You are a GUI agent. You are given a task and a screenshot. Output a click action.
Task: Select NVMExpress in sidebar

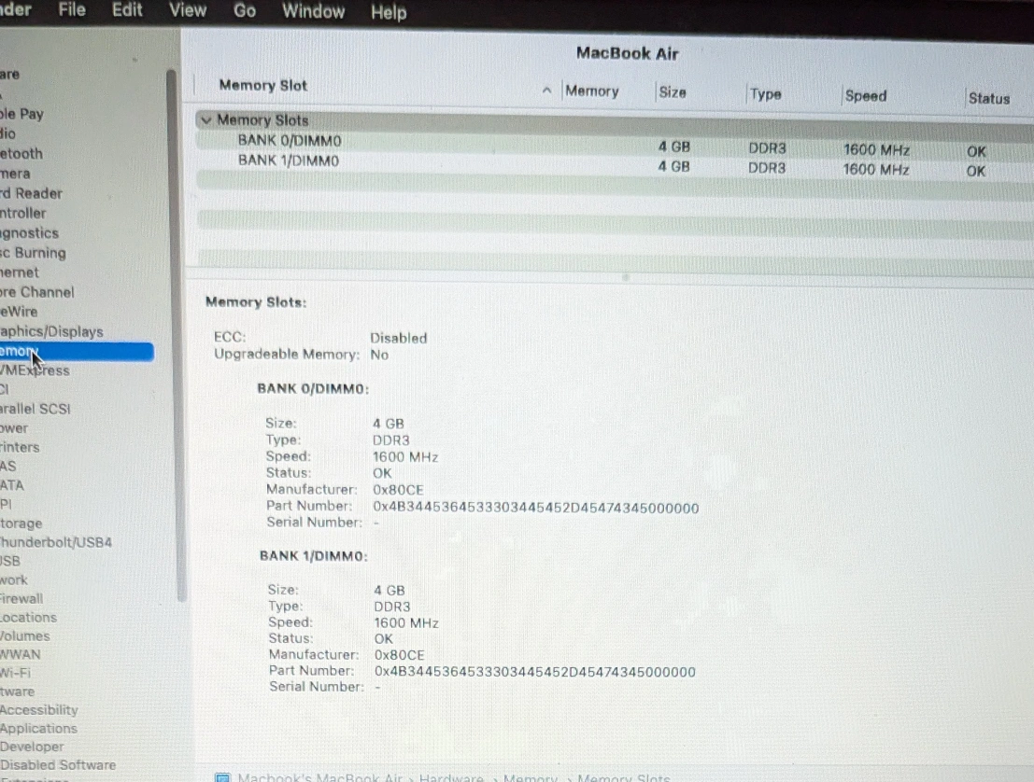tap(35, 370)
